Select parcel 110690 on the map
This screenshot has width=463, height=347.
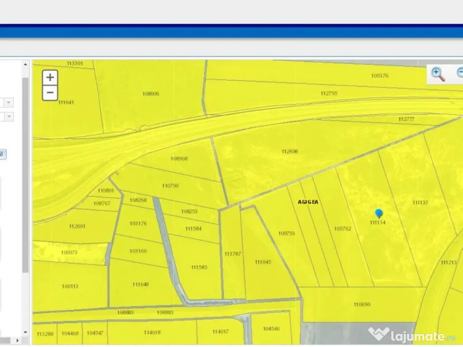[x=362, y=305]
